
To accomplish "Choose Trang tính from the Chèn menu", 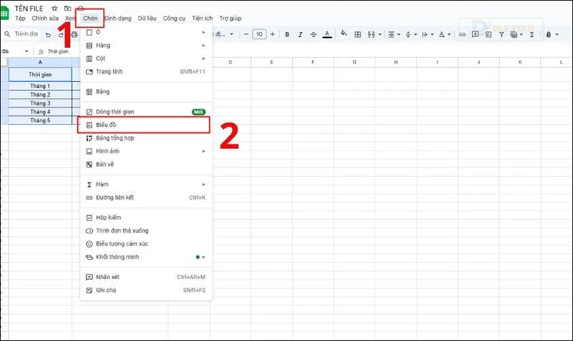I will coord(146,72).
